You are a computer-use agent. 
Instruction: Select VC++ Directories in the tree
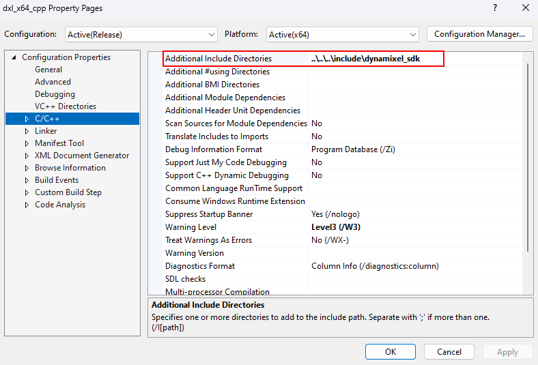[x=66, y=106]
